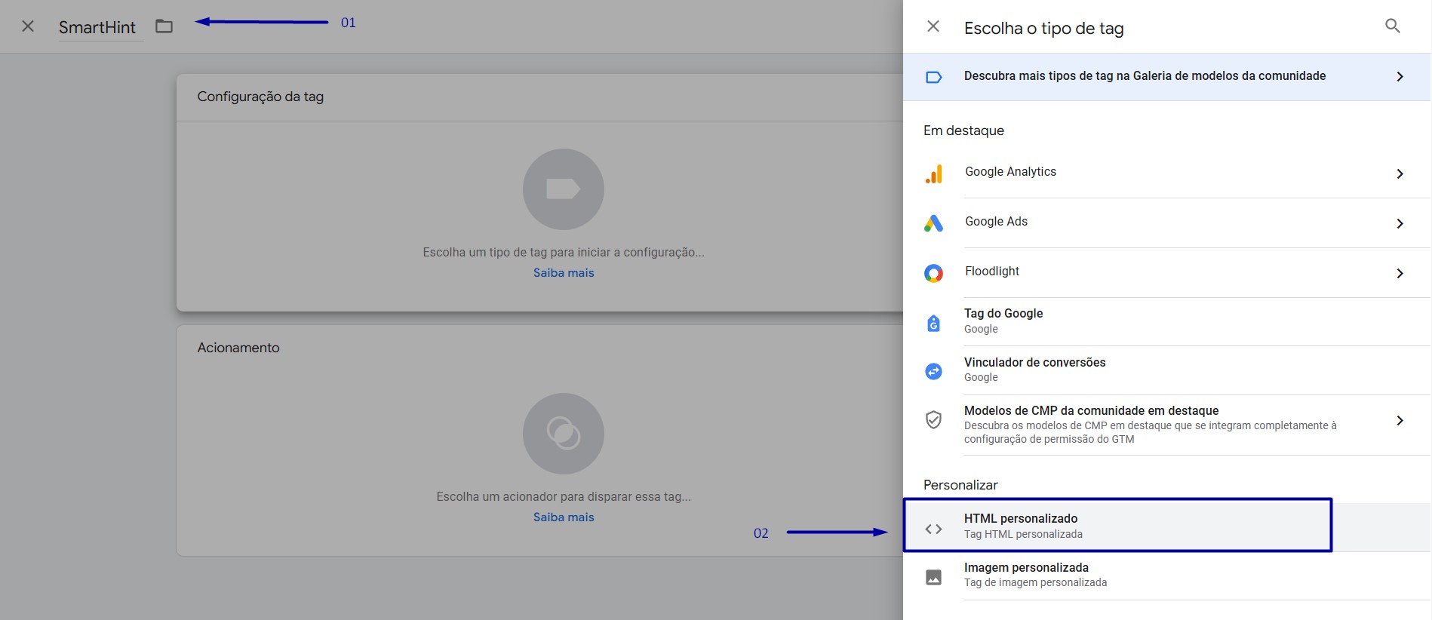This screenshot has width=1432, height=620.
Task: Click the Personalizar section label
Action: coord(960,485)
